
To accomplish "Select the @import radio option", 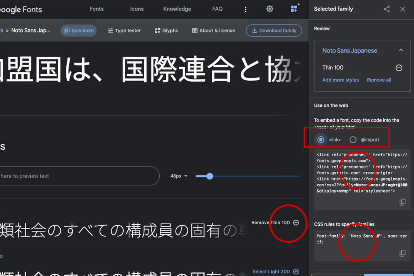I will 353,139.
